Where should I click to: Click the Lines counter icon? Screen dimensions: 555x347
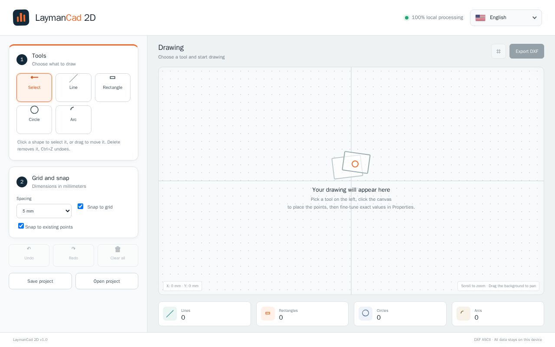click(x=170, y=314)
